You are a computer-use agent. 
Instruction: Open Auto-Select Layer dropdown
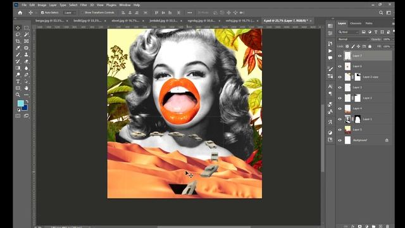pos(70,13)
